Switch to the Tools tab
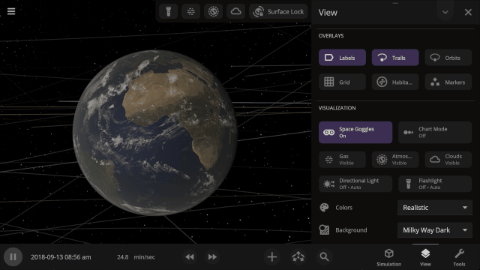 pyautogui.click(x=459, y=257)
